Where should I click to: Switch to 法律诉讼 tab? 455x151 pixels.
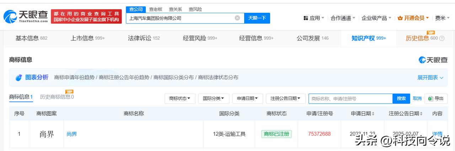pyautogui.click(x=144, y=38)
